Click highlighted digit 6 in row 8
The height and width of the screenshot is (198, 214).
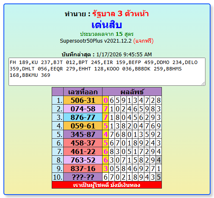[106, 160]
